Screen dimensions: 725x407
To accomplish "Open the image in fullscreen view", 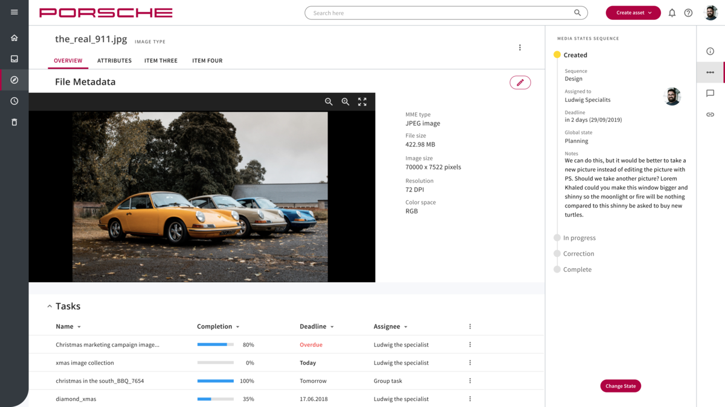I will pos(362,102).
